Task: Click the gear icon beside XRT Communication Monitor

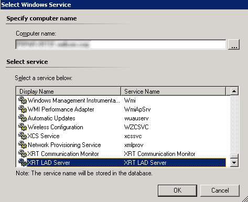Action: coord(23,154)
